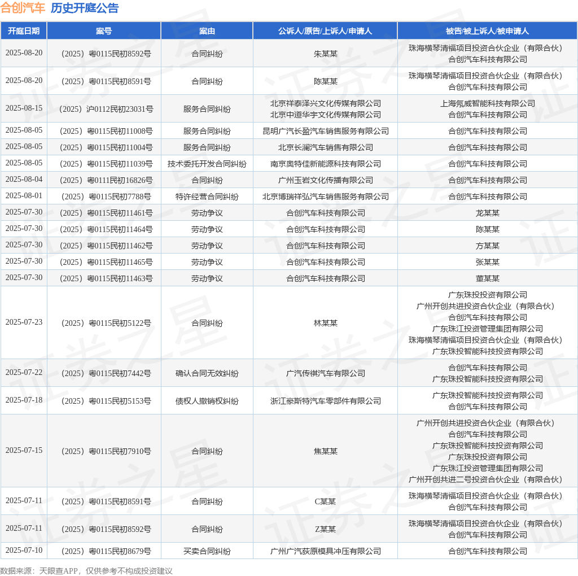The height and width of the screenshot is (576, 578).
Task: Click 特许经营合同纠纷 cause cell
Action: 207,197
